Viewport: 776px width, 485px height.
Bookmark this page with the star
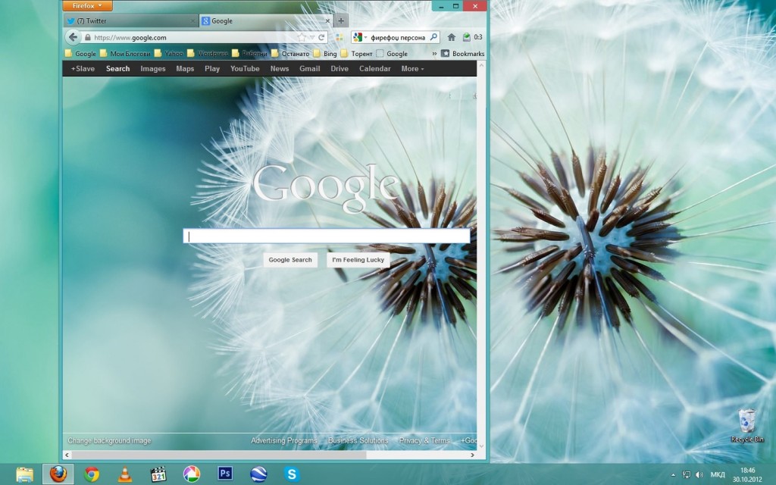point(302,37)
